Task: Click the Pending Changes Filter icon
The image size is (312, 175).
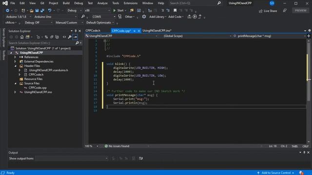Action: point(39,37)
